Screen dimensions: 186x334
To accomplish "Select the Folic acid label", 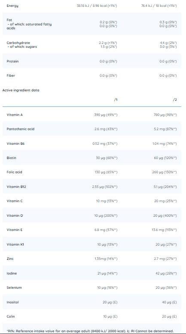I will pos(14,172).
